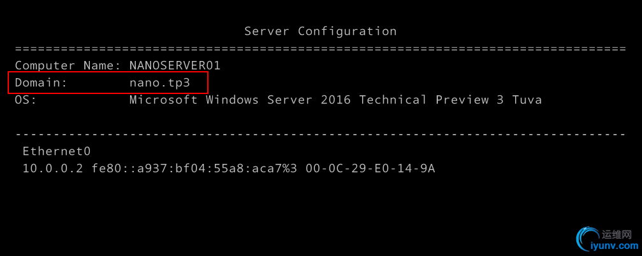Click the iyunv swirl logo icon
Screen dimensions: 642x256
click(x=588, y=240)
